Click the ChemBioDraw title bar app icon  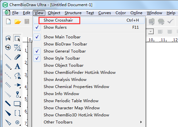pos(5,5)
